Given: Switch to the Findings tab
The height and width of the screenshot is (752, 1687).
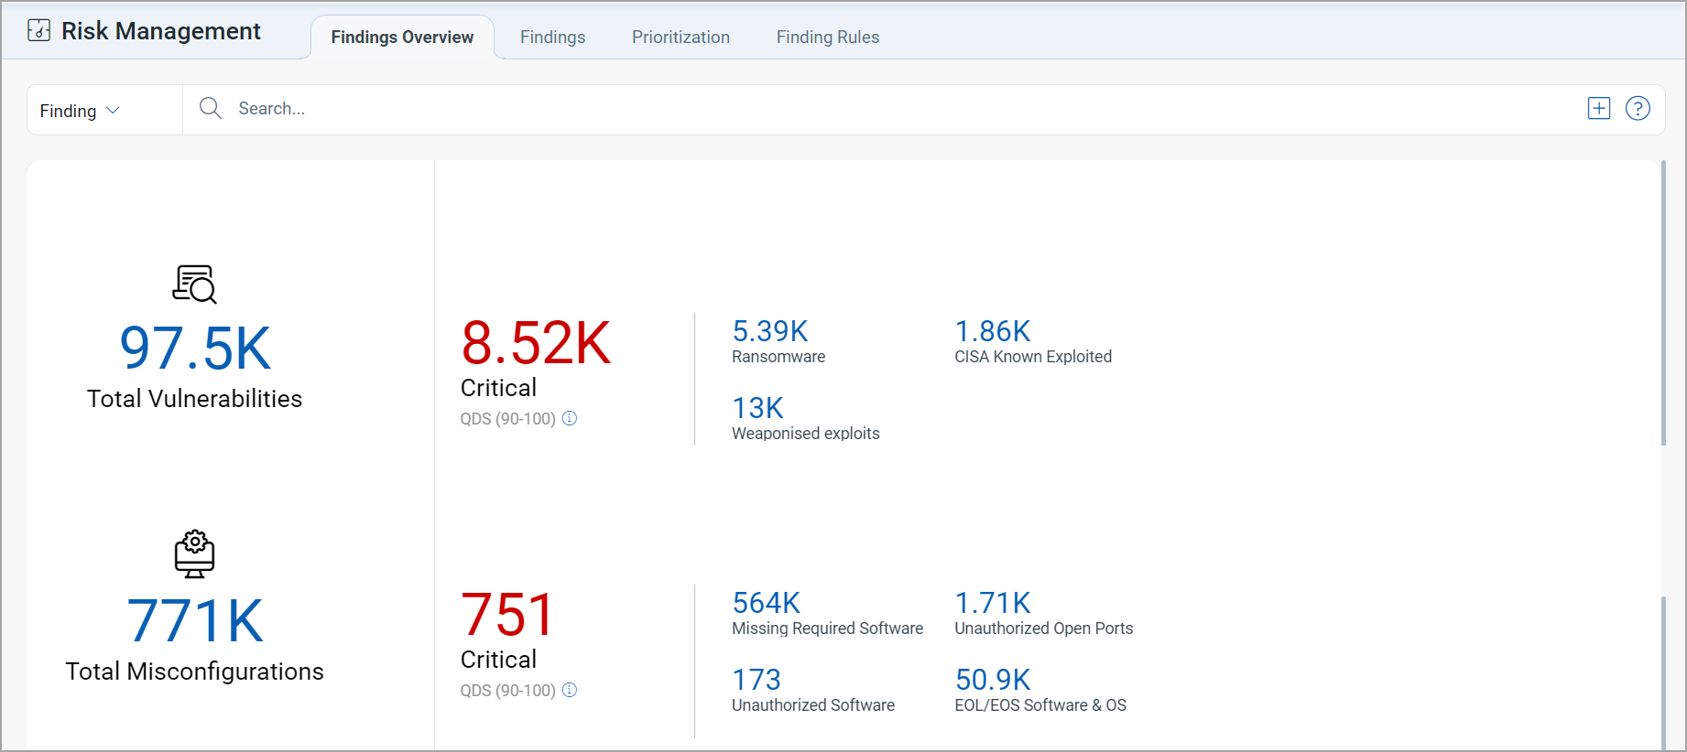Looking at the screenshot, I should (552, 37).
